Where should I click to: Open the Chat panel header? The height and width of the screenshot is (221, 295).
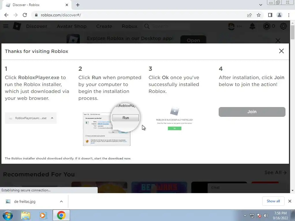(248, 188)
